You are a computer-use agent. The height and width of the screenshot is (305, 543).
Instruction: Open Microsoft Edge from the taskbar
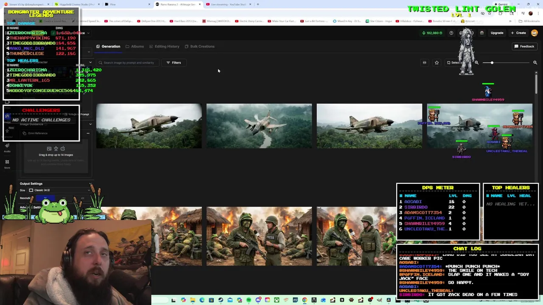202,300
